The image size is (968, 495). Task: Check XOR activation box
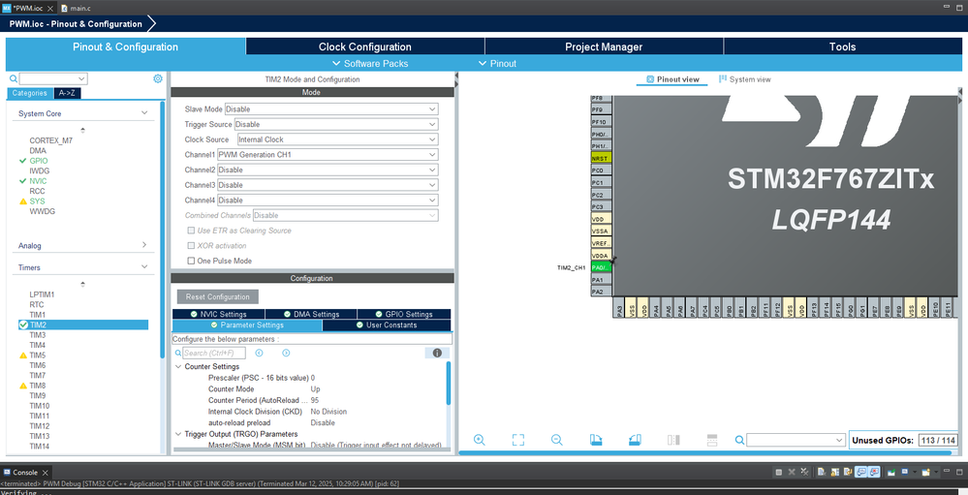192,246
